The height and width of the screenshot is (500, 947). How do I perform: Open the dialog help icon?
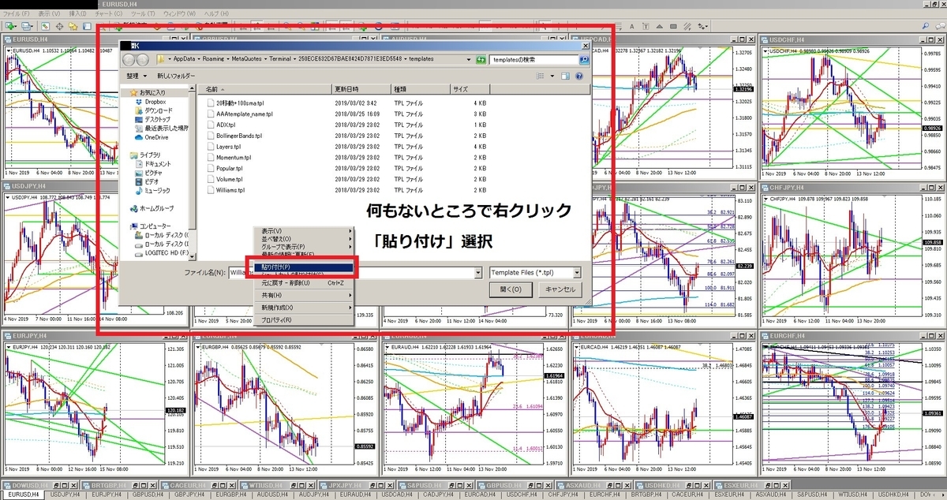click(x=581, y=76)
